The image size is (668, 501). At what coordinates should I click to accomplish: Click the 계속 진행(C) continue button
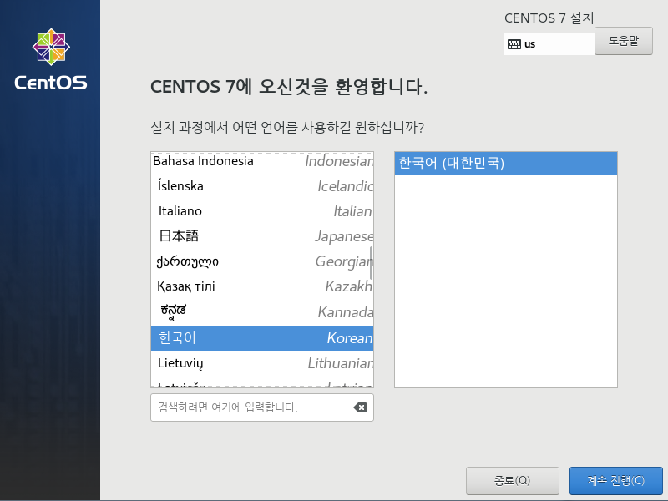pyautogui.click(x=615, y=481)
